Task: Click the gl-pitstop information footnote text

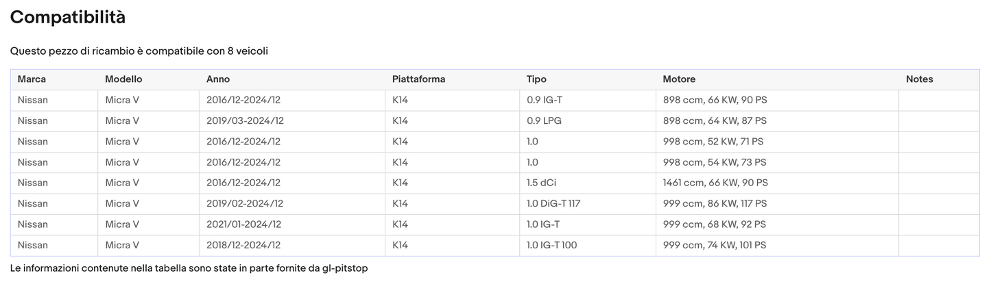Action: pos(189,268)
